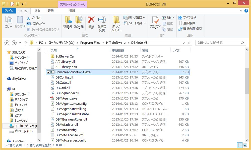This screenshot has width=251, height=150.
Task: Click the SqlServerCe folder icon
Action: [x=52, y=56]
